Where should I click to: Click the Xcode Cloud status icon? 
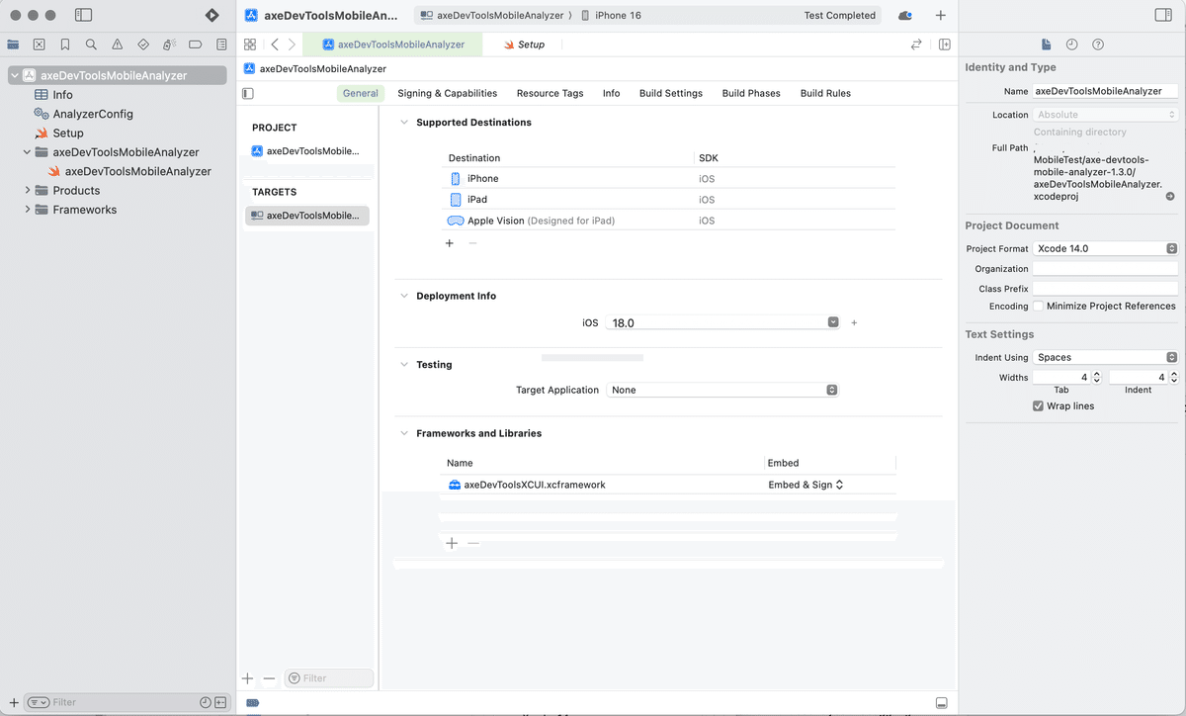pyautogui.click(x=905, y=16)
